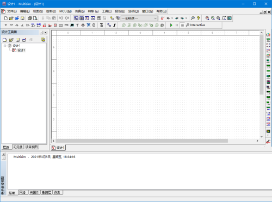Switch to the 元器件 tab in the bottom panel

(34, 192)
